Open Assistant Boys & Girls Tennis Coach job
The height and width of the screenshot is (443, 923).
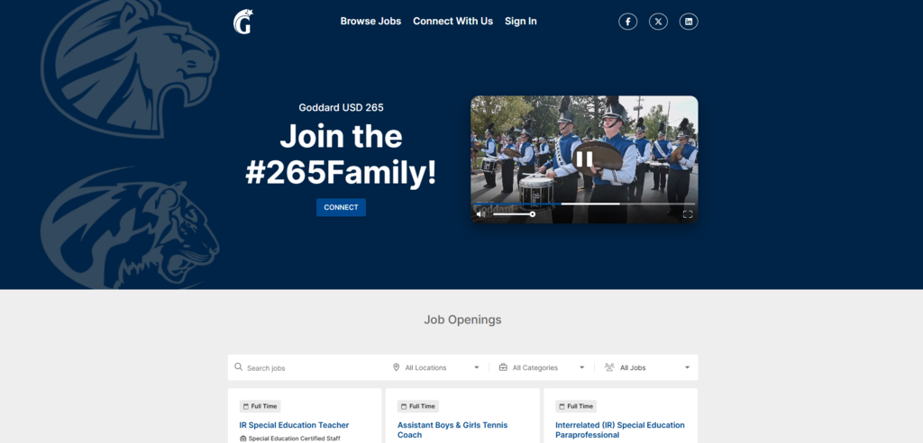452,429
